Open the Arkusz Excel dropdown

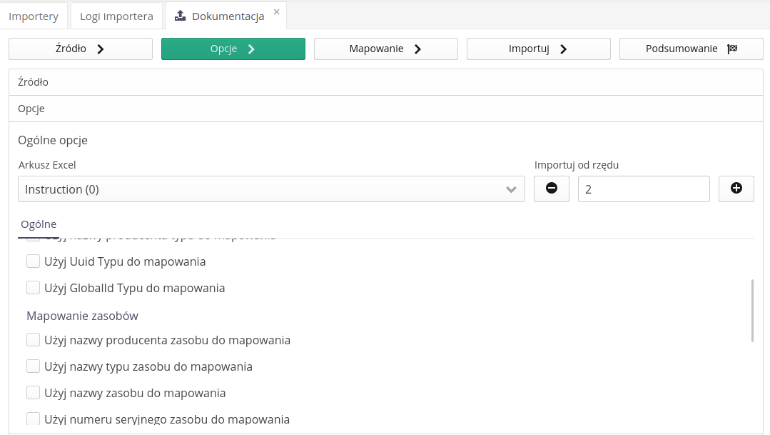(x=271, y=189)
